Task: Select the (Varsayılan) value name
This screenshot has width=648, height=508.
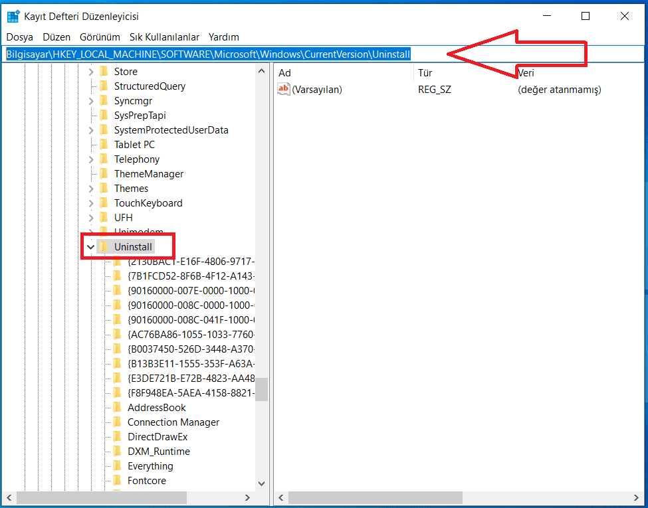Action: pyautogui.click(x=317, y=90)
